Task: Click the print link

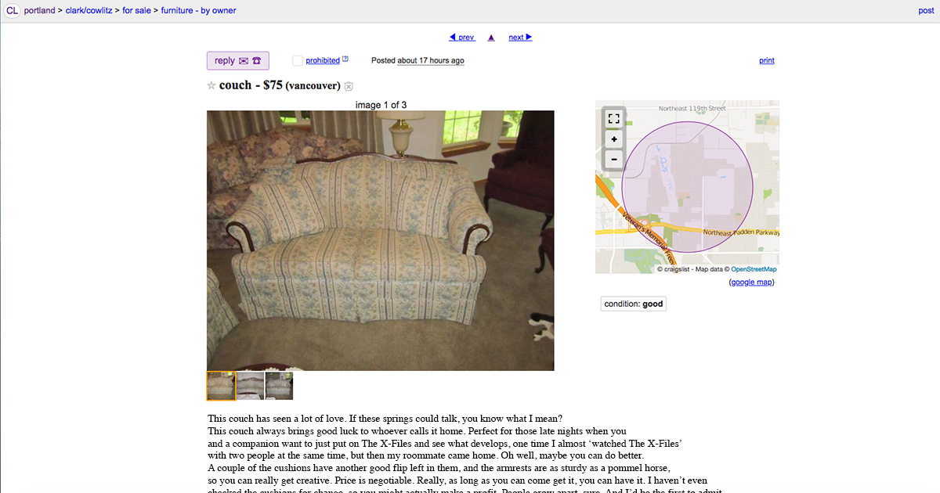Action: [x=767, y=61]
